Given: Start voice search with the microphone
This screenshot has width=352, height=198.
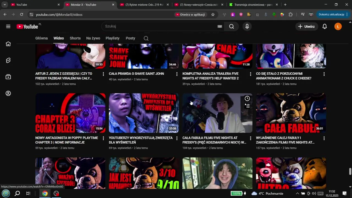Looking at the screenshot, I should 247,26.
